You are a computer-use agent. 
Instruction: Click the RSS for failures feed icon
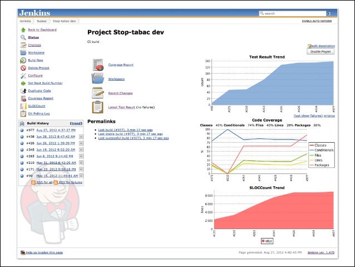pyautogui.click(x=56, y=182)
